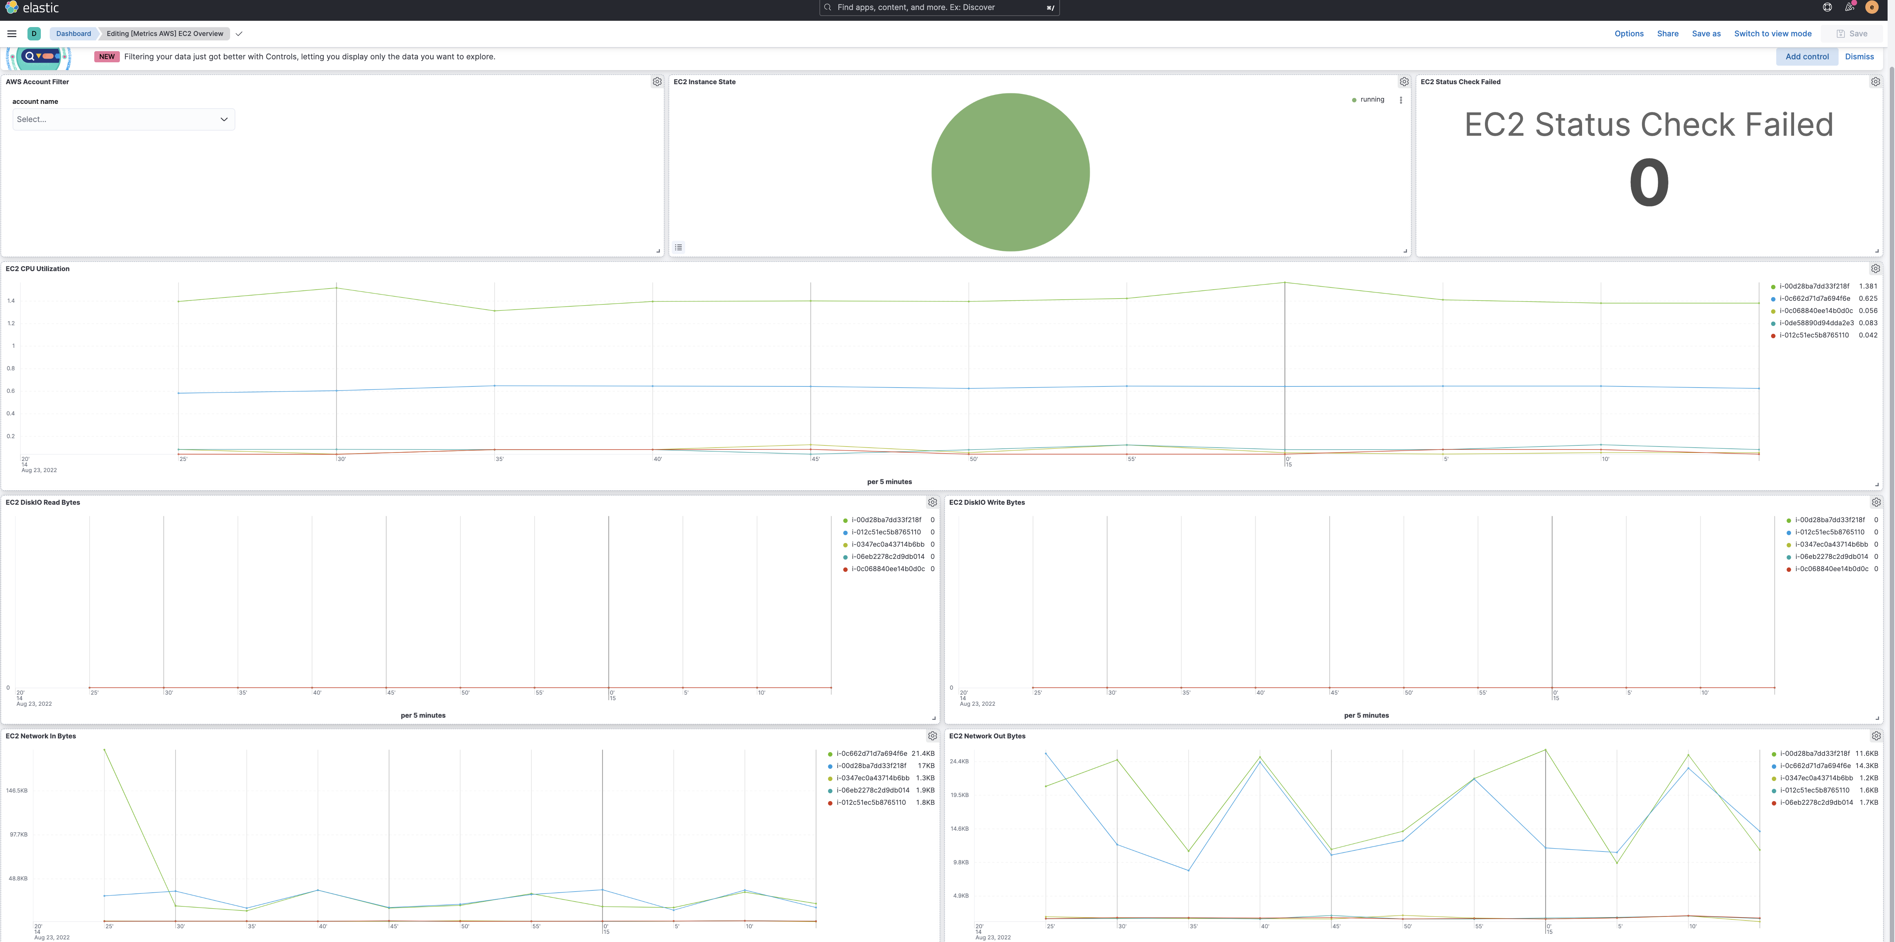This screenshot has width=1895, height=942.
Task: Open gear options for EC2 Network In Bytes panel
Action: pos(932,736)
